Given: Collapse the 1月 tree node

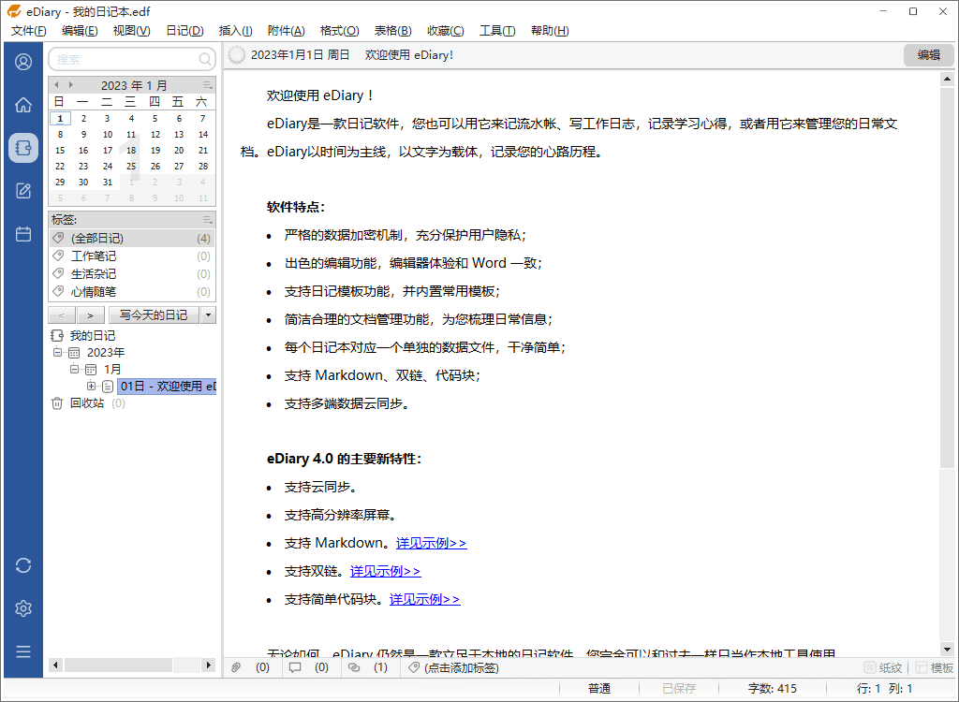Looking at the screenshot, I should [x=74, y=369].
